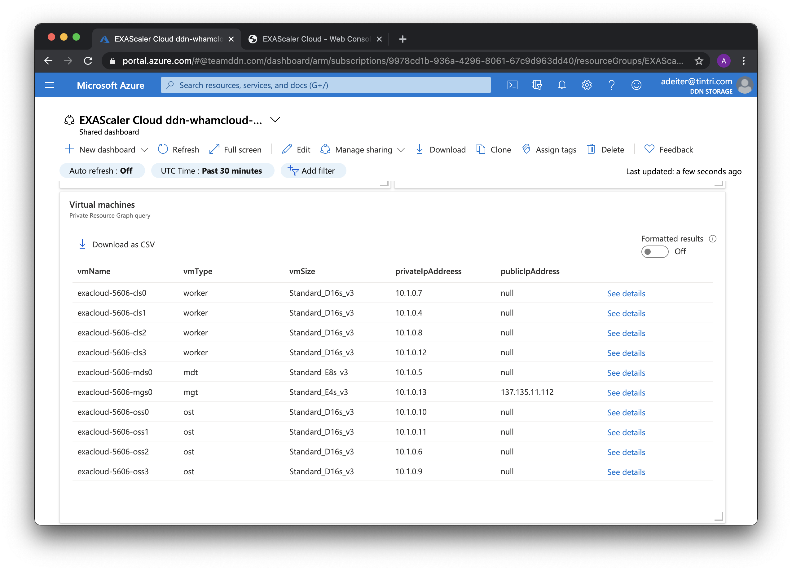Click the Directory and subscription filter icon
The width and height of the screenshot is (792, 571).
tap(537, 85)
